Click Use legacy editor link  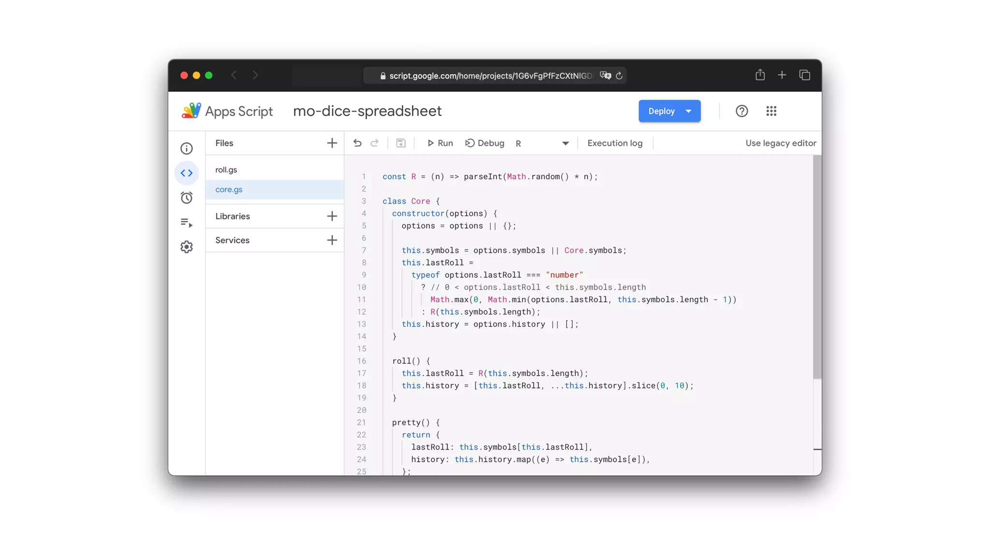click(781, 143)
